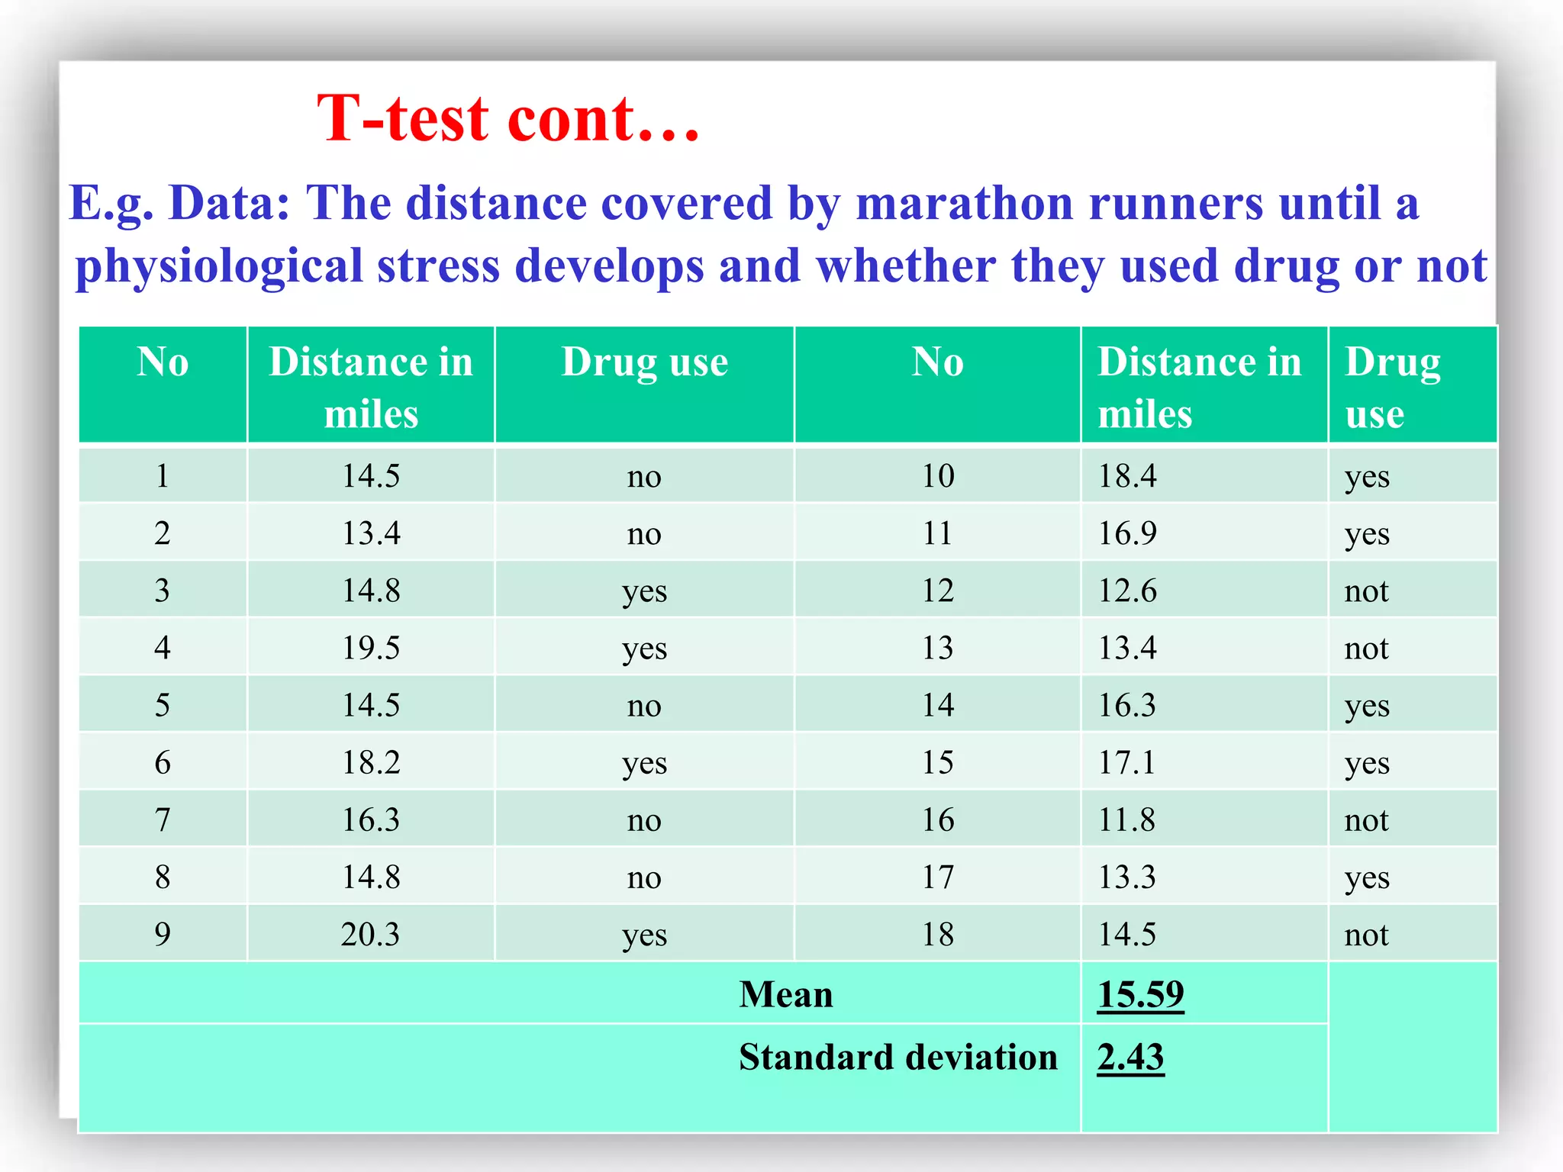Click distance 18.2 in runner 6 row
The image size is (1563, 1172).
370,762
